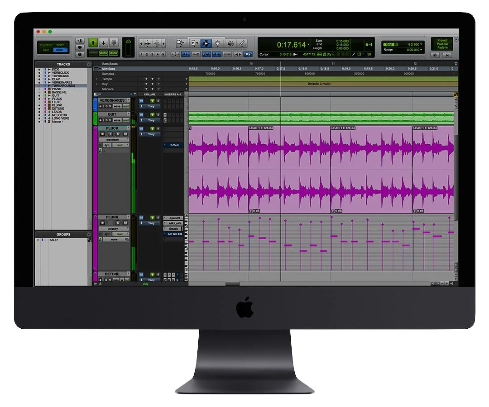Image resolution: width=489 pixels, height=407 pixels.
Task: Click the PLUCK track upload arrow icon
Action: tap(152, 128)
